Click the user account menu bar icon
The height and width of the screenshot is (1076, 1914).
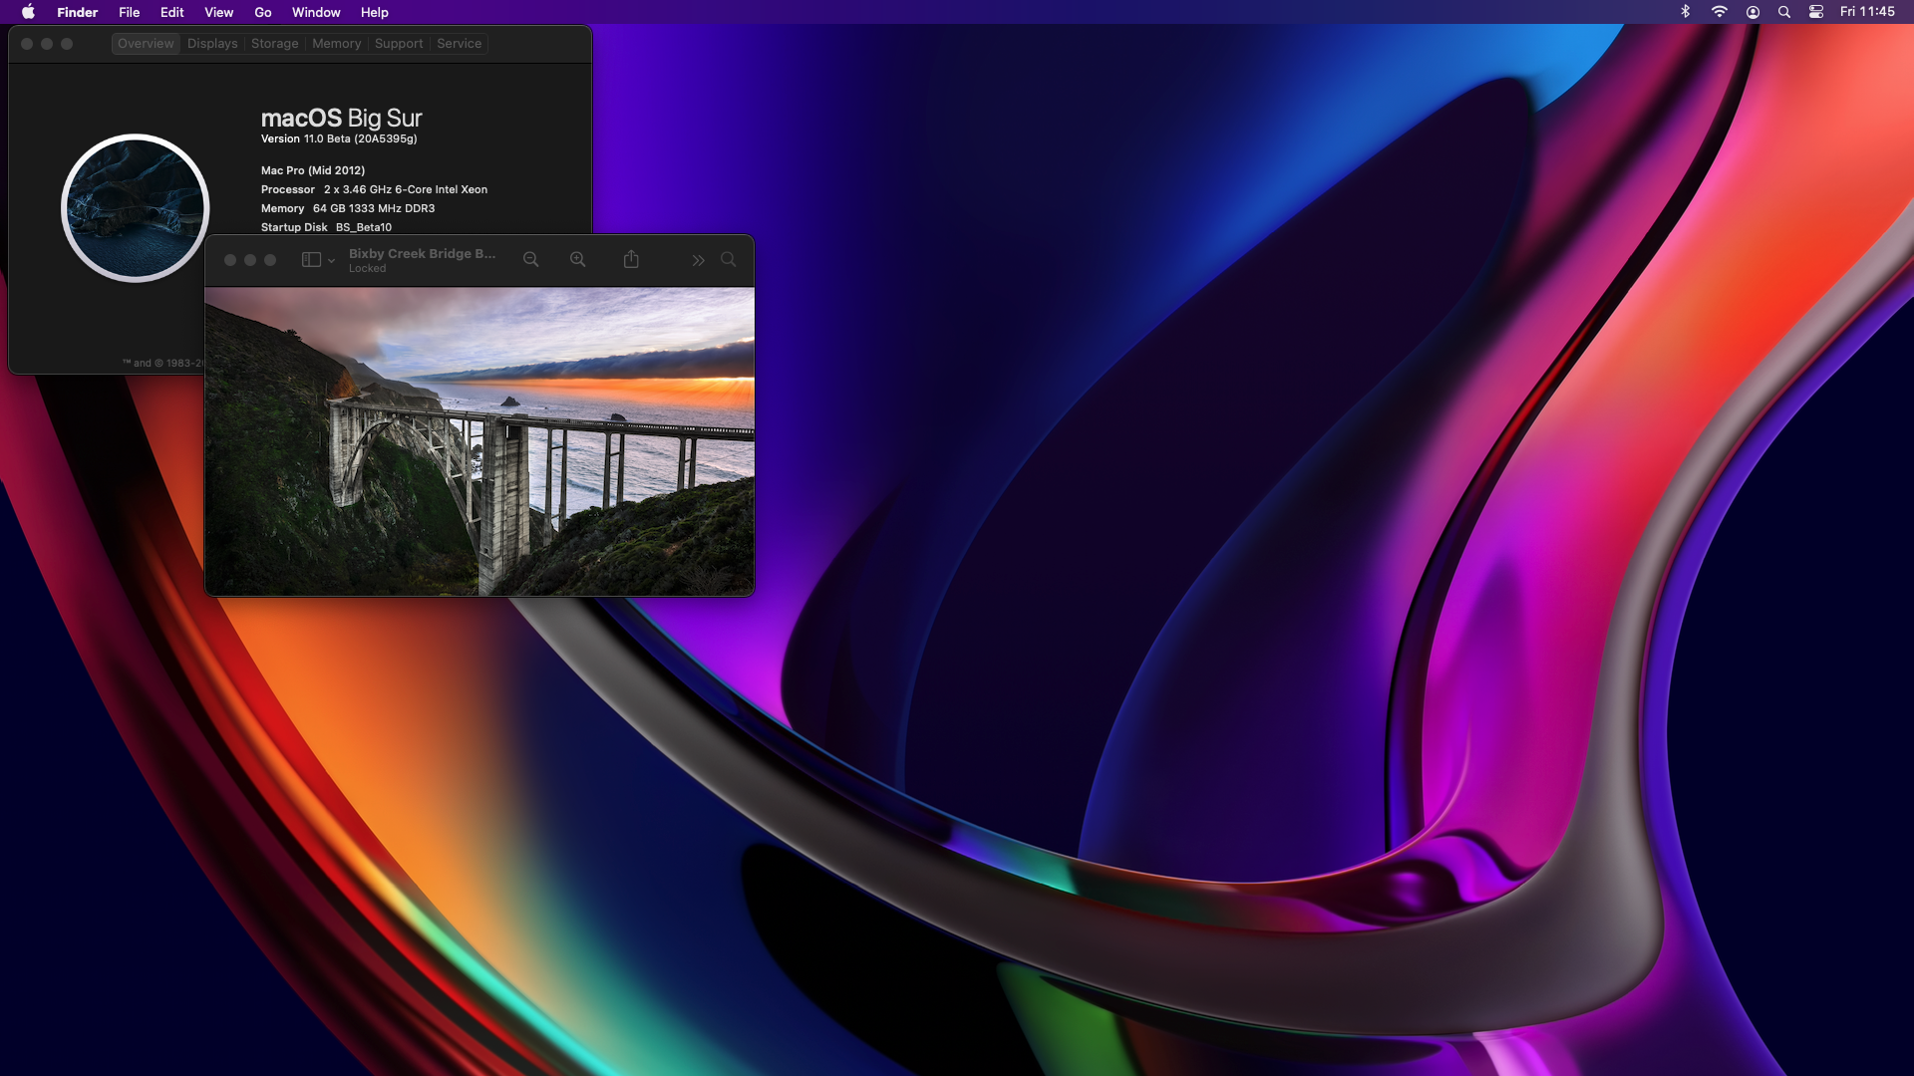[x=1753, y=12]
